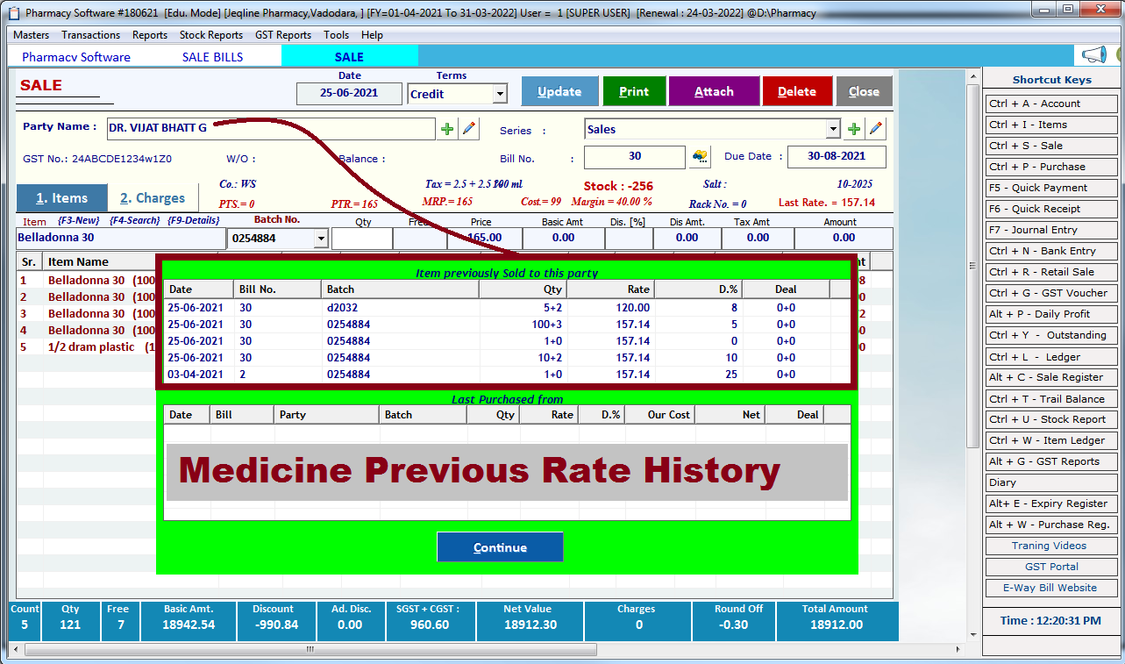The height and width of the screenshot is (664, 1125).
Task: Edit party details with the pencil icon
Action: [468, 128]
